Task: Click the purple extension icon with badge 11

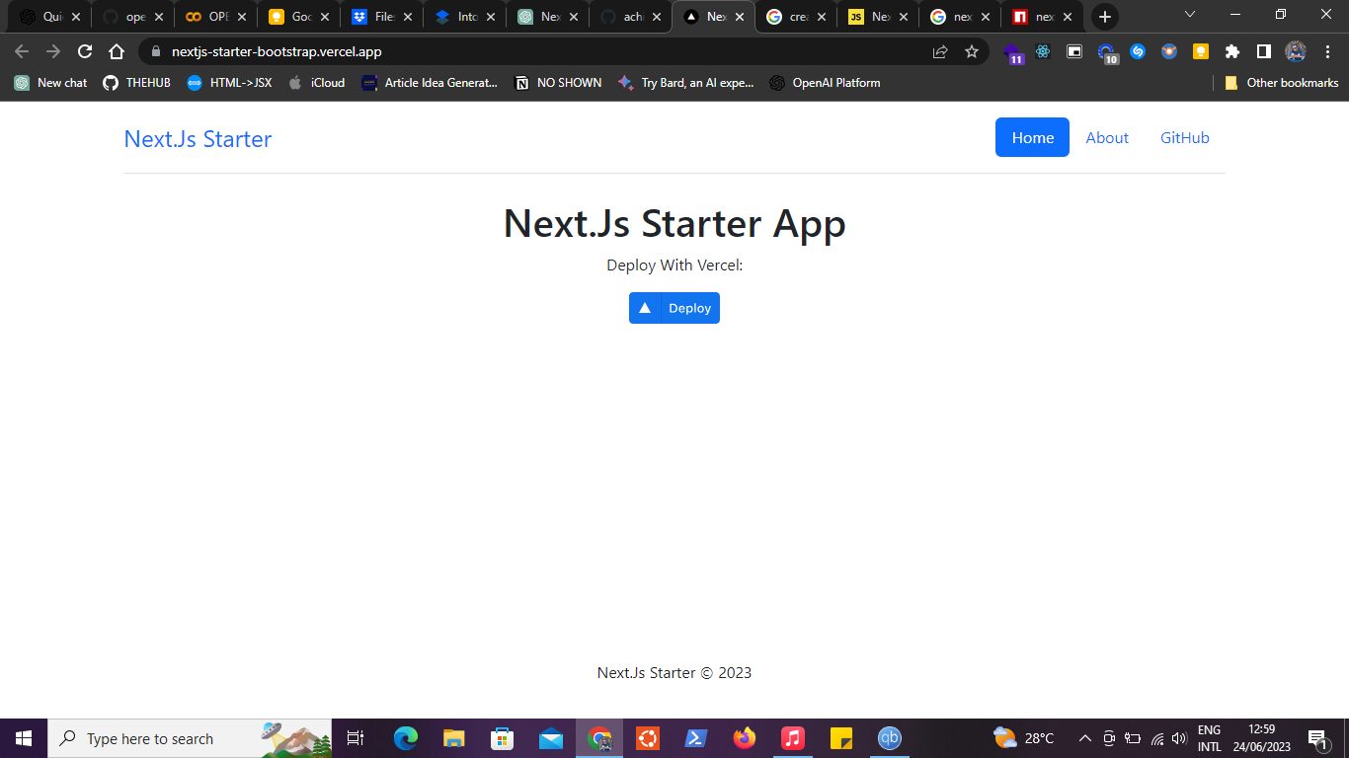Action: click(x=1012, y=52)
